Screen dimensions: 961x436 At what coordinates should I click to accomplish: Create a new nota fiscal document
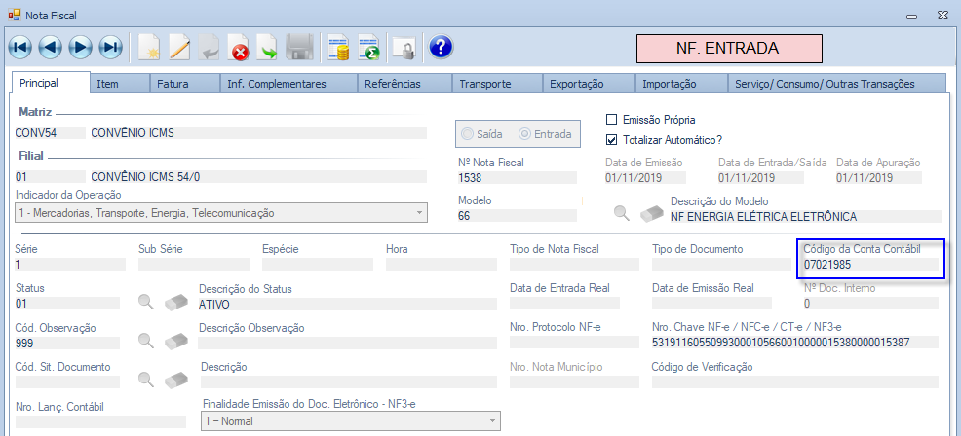coord(149,47)
